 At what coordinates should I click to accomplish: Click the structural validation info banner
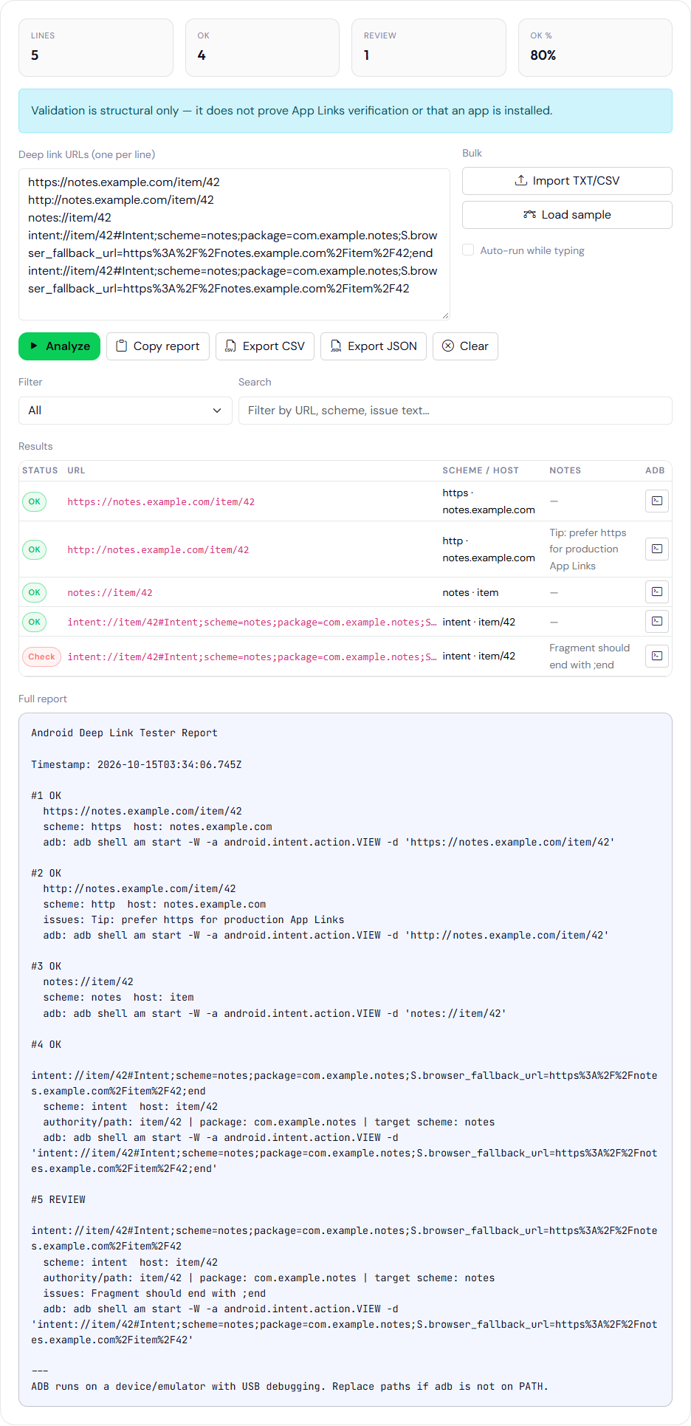tap(345, 111)
